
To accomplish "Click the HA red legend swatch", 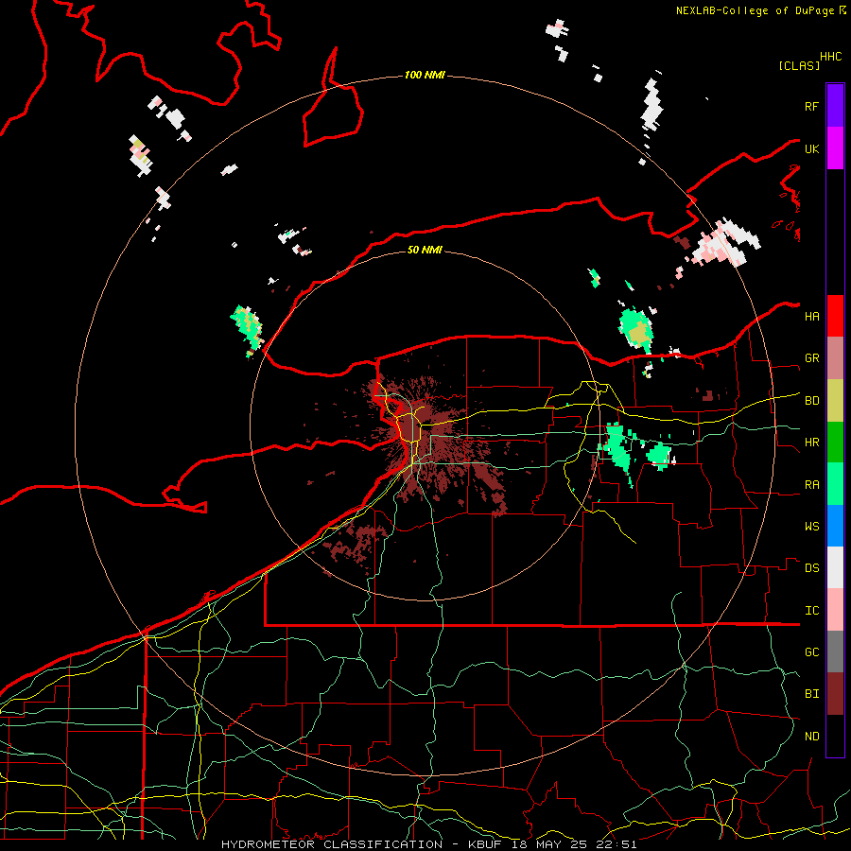I will 835,316.
